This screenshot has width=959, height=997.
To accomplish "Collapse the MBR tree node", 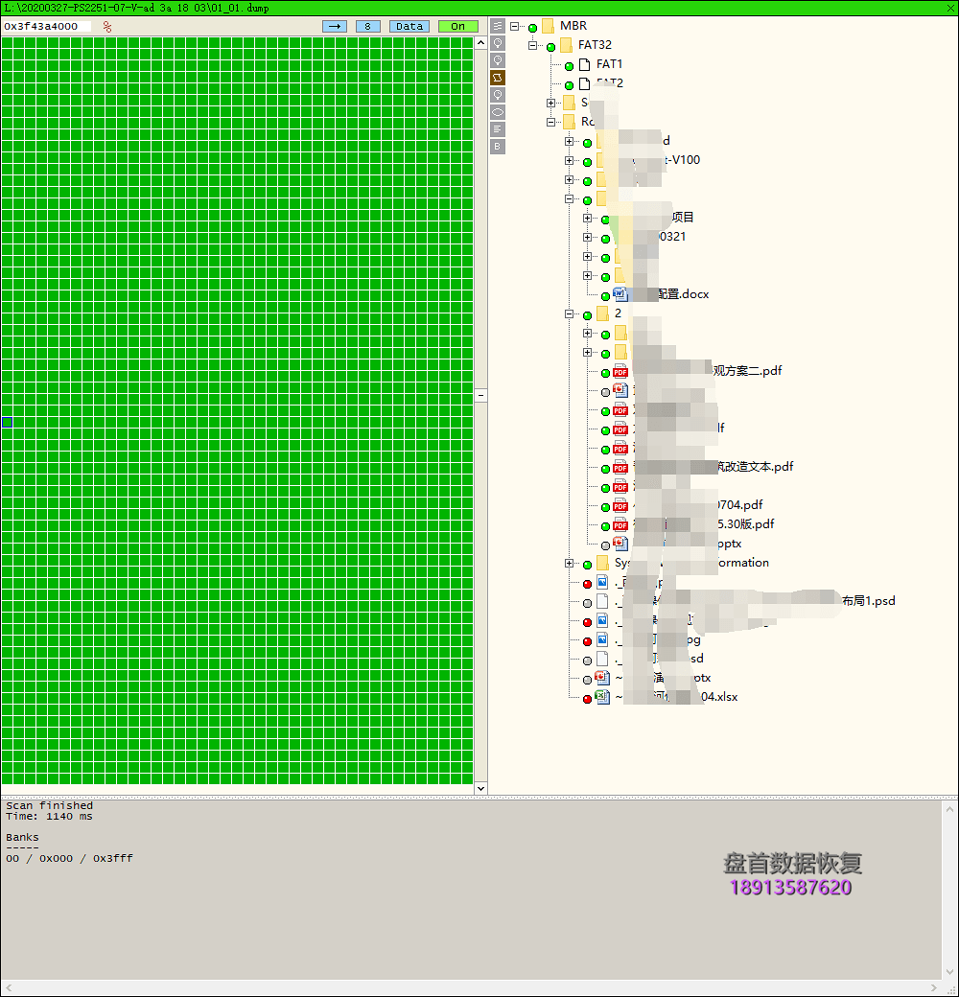I will point(514,26).
